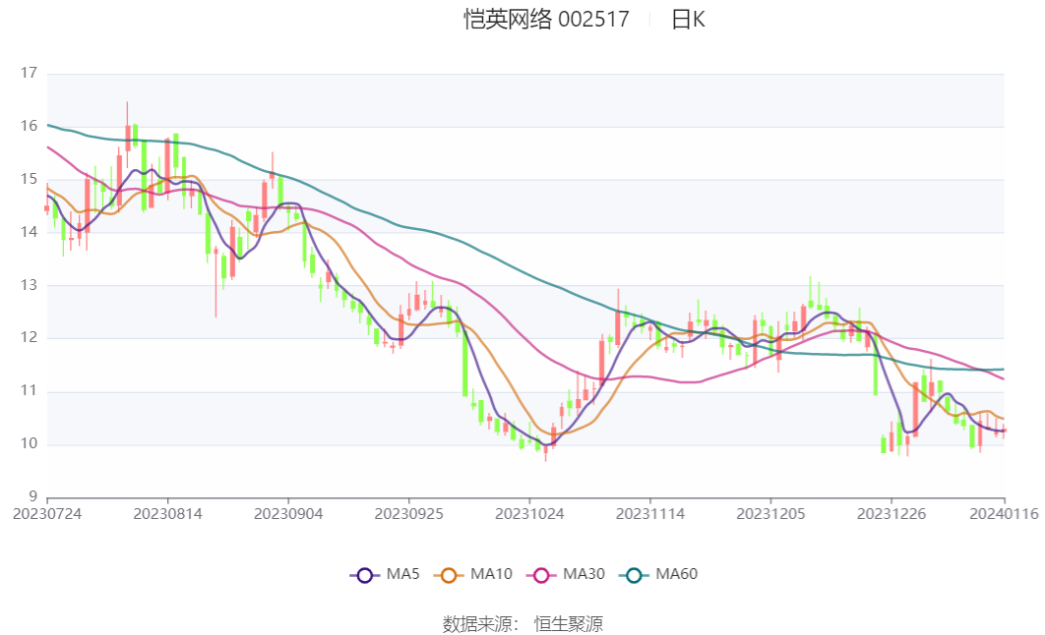
Task: Click the 恺英网络 002517 chart title
Action: pos(546,20)
